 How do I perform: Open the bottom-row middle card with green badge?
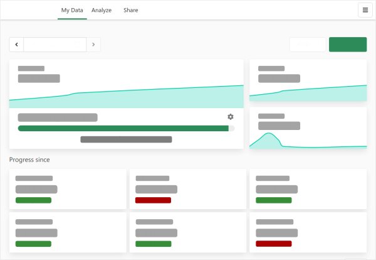[x=187, y=232]
